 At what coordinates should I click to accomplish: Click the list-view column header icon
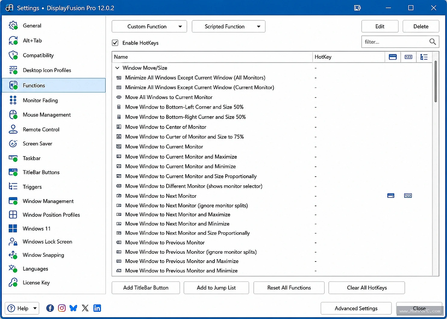coord(424,57)
